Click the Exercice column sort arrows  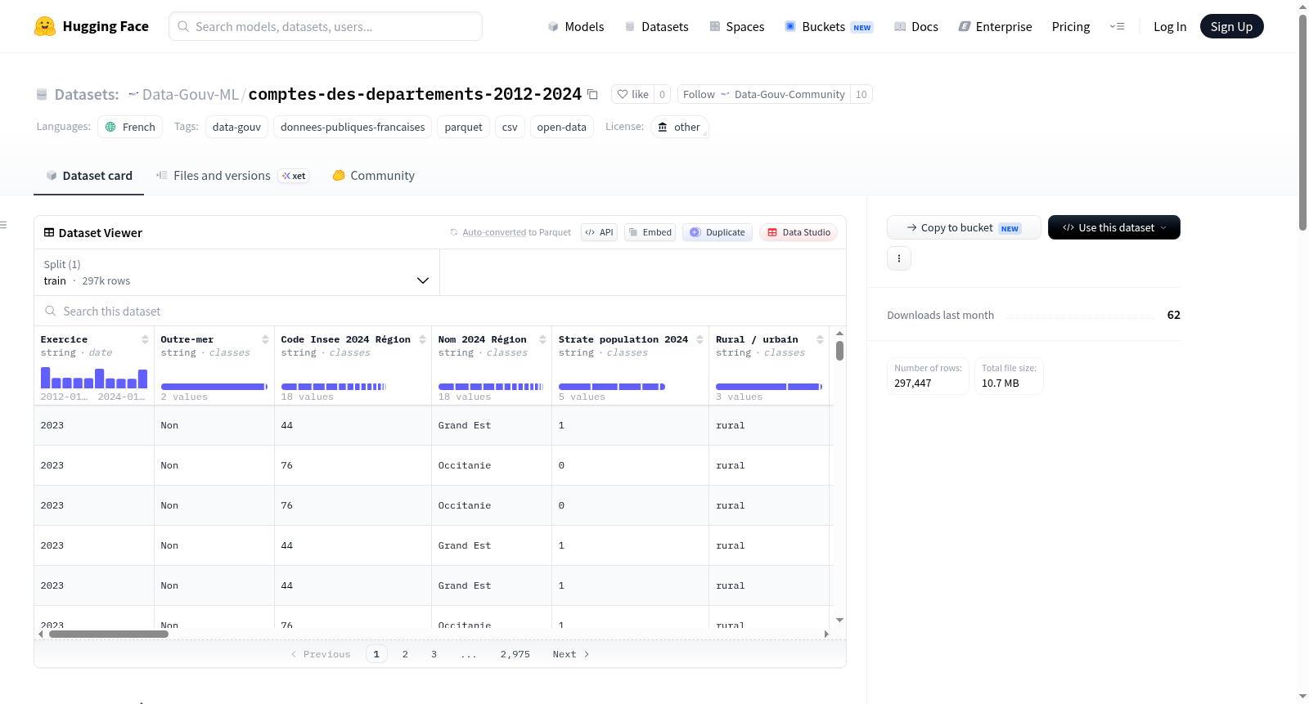[x=145, y=339]
